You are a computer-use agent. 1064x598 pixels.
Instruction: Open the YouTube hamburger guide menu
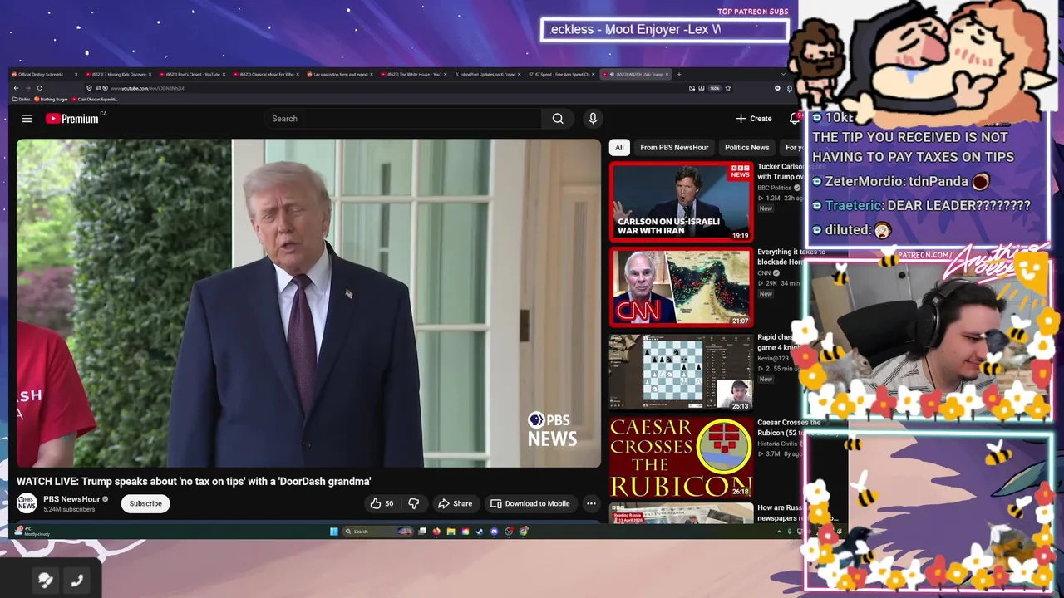27,119
